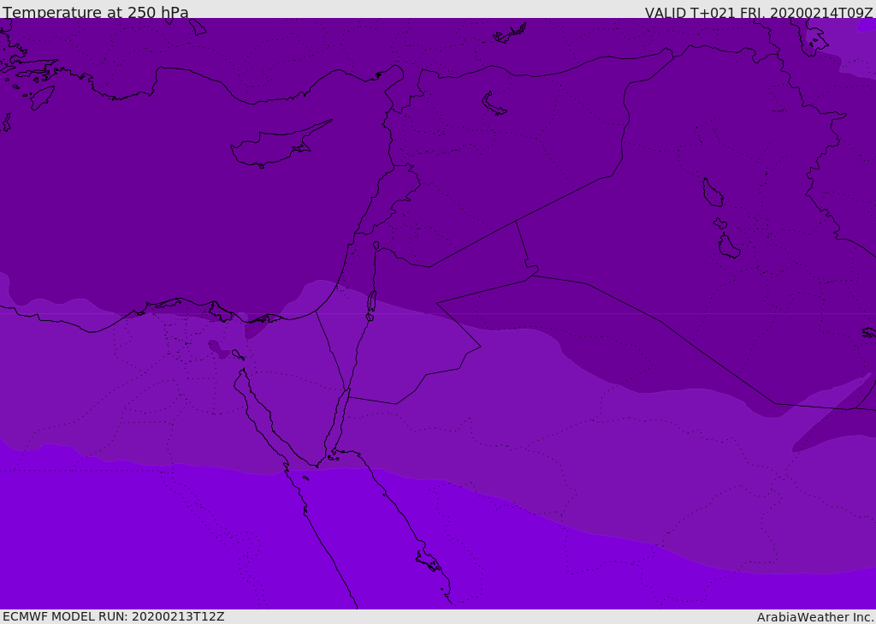Click the 'ArabiaWeather Inc' credit text
The width and height of the screenshot is (876, 624).
coord(814,617)
